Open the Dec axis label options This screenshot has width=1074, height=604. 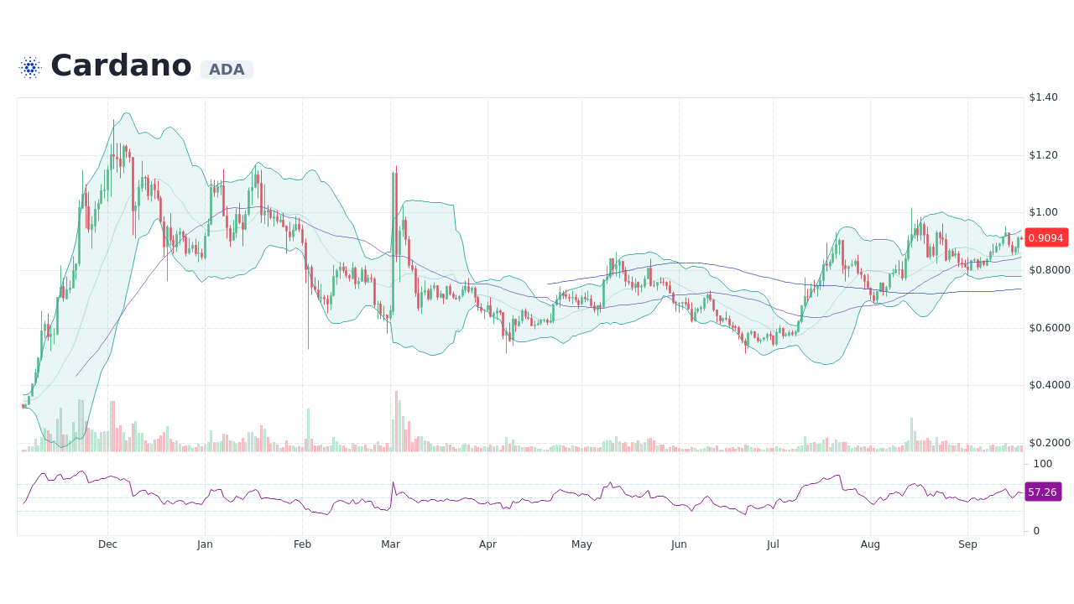pyautogui.click(x=107, y=544)
